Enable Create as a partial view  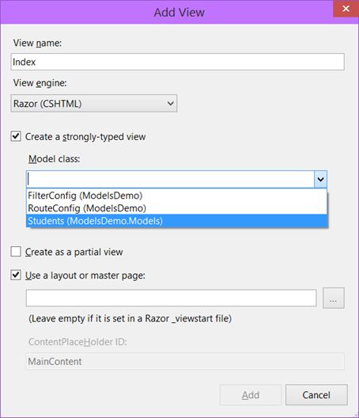(16, 252)
